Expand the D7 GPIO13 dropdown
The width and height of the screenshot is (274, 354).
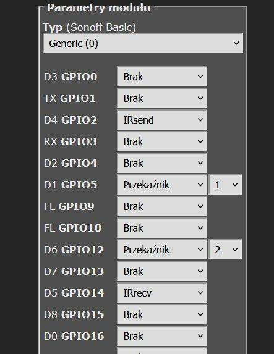pyautogui.click(x=162, y=271)
